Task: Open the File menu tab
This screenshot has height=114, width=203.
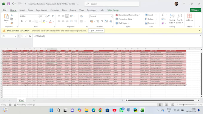Action: click(x=5, y=10)
